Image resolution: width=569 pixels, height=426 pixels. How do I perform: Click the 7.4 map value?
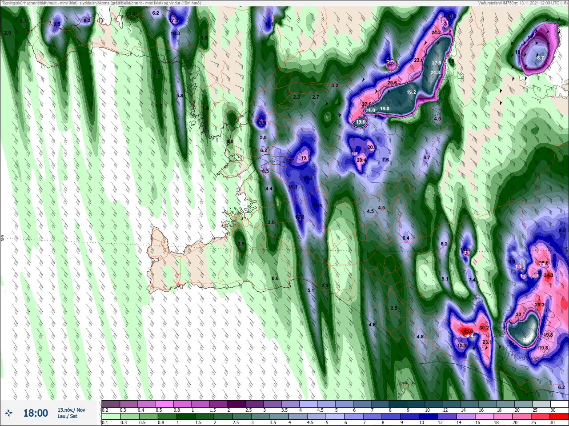coord(472,280)
